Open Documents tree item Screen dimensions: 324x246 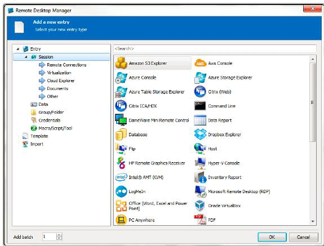click(x=57, y=88)
